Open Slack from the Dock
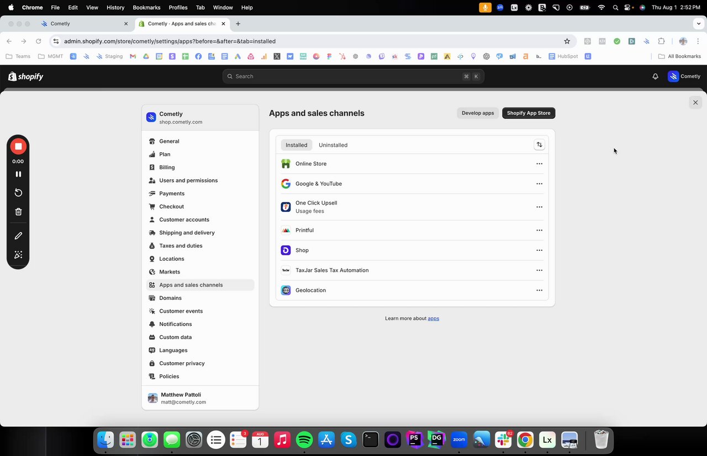Screen dimensions: 707x456 coord(503,439)
